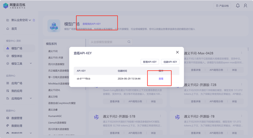Click the 应用广场 grid icon
This screenshot has width=253, height=138.
[x=8, y=83]
